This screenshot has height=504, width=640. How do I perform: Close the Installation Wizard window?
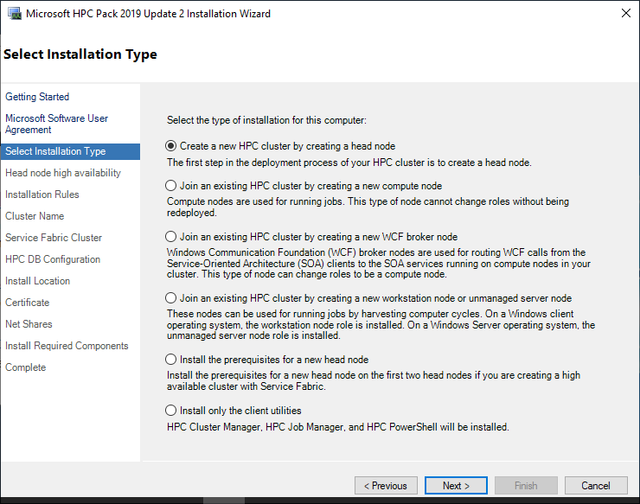(625, 13)
